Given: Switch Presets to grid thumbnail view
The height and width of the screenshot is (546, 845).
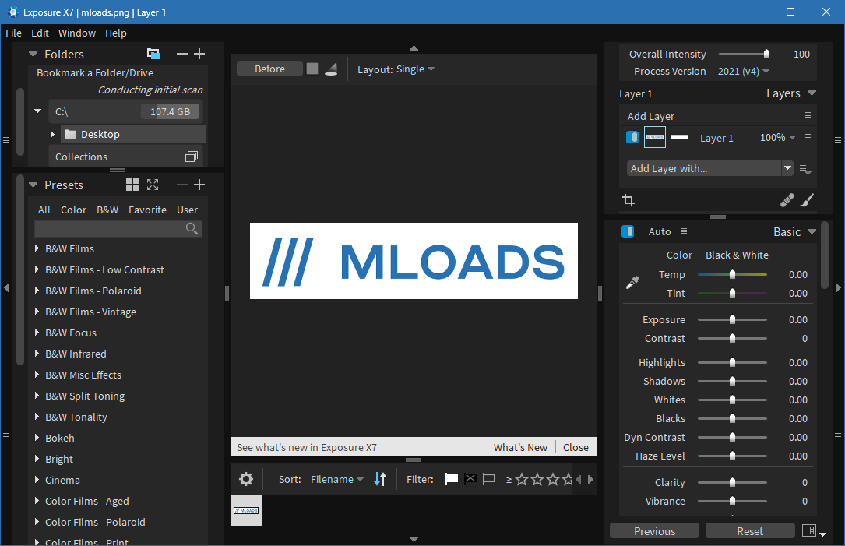Looking at the screenshot, I should click(132, 185).
